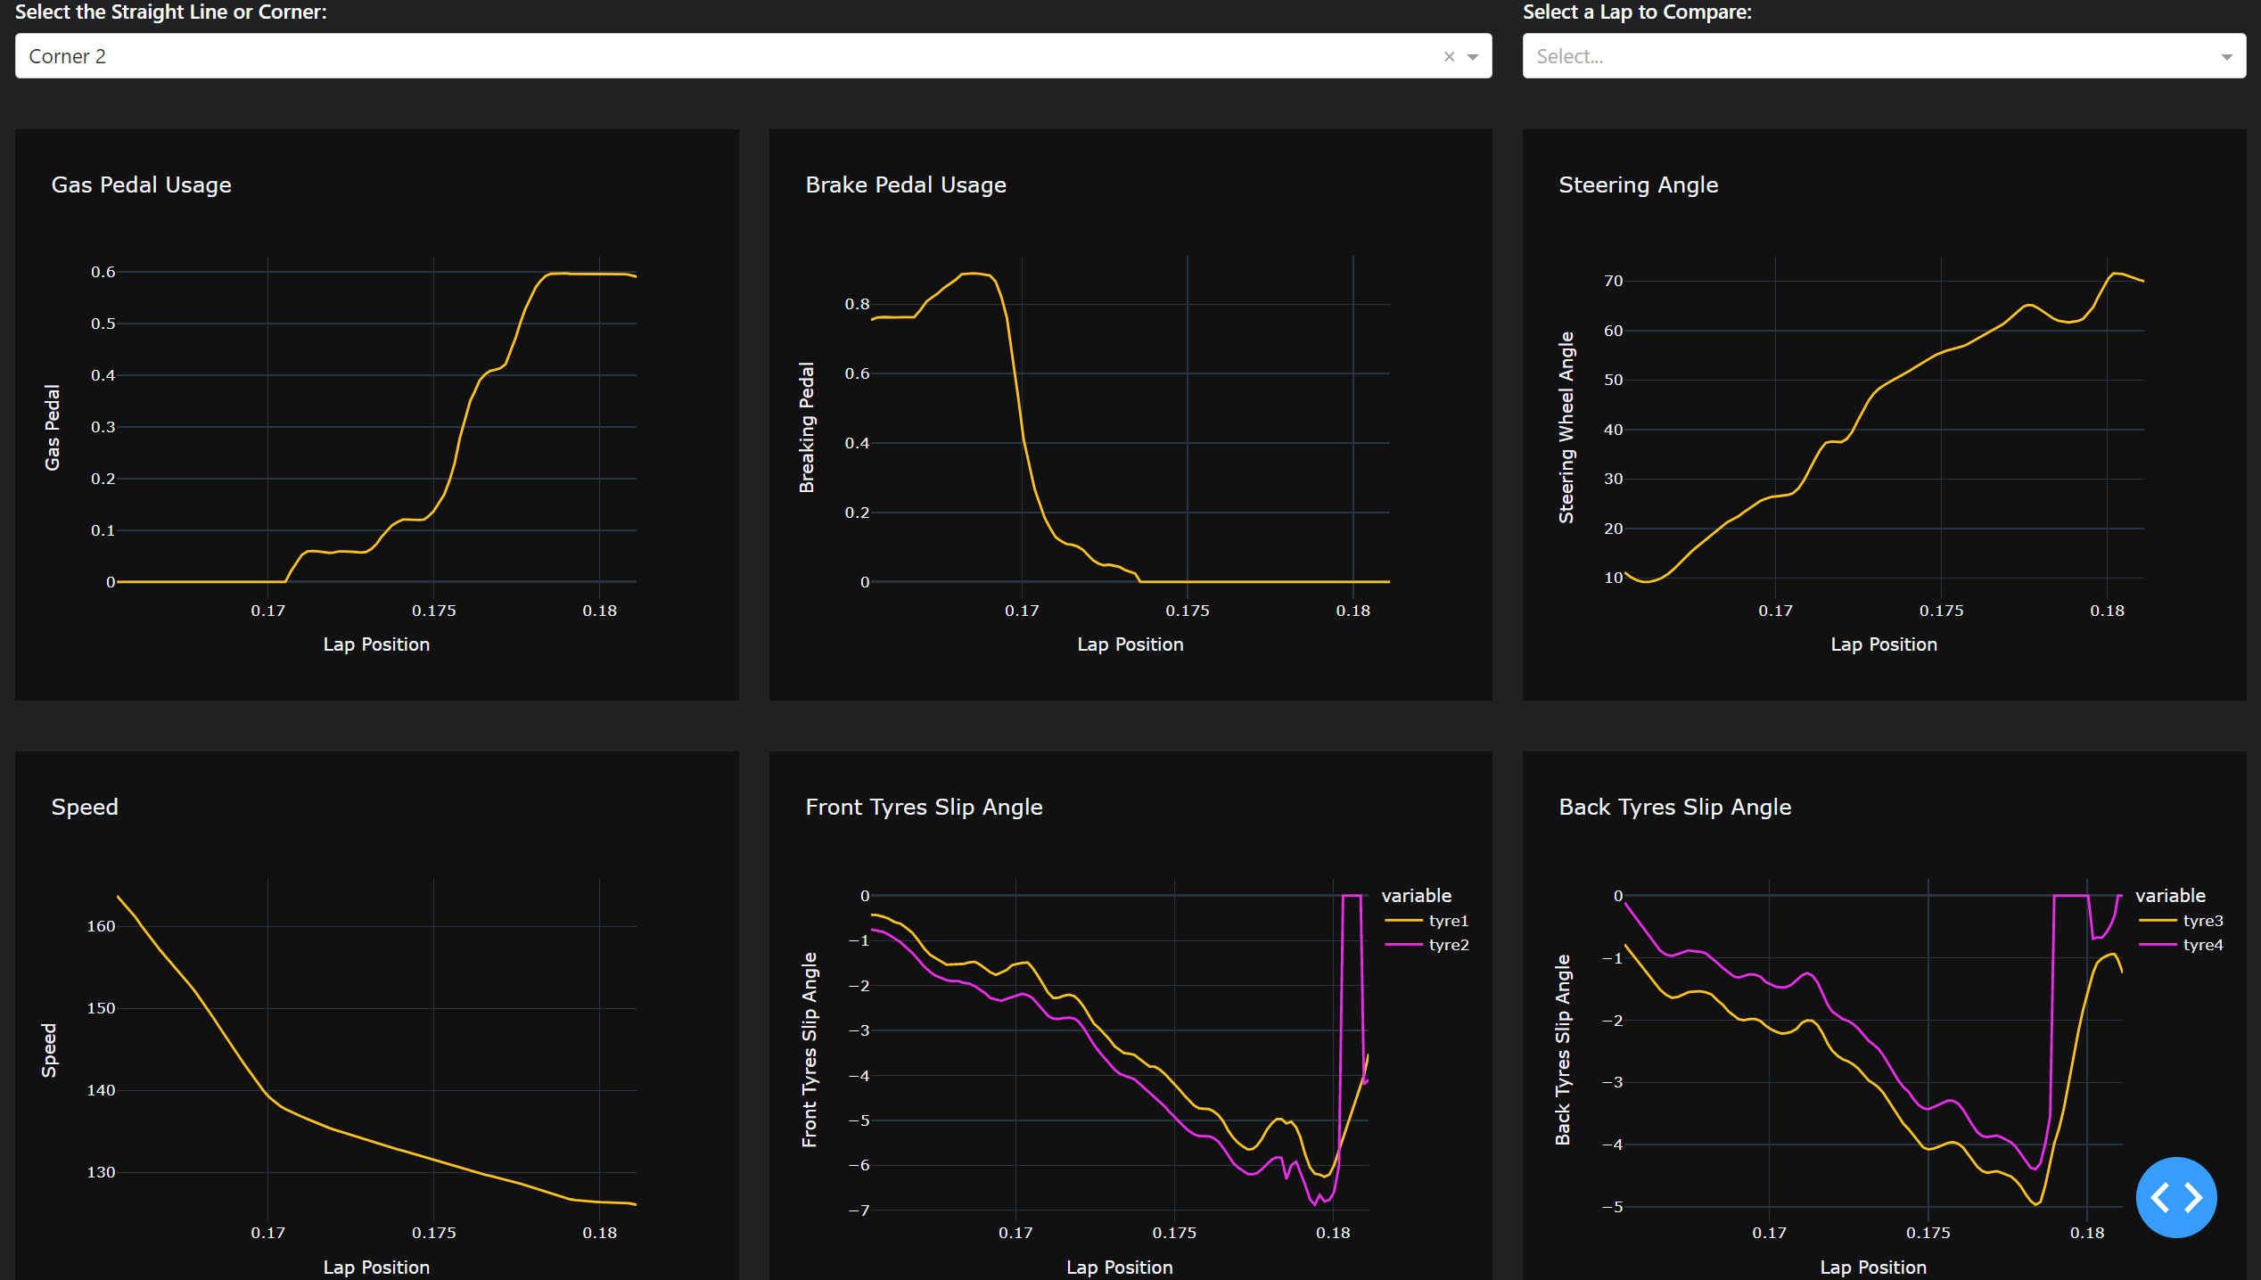Image resolution: width=2261 pixels, height=1280 pixels.
Task: Click Lap Position label under Brake Pedal chart
Action: pyautogui.click(x=1130, y=644)
